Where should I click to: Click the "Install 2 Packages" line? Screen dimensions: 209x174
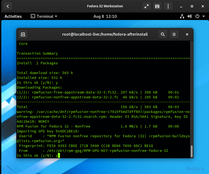click(37, 63)
